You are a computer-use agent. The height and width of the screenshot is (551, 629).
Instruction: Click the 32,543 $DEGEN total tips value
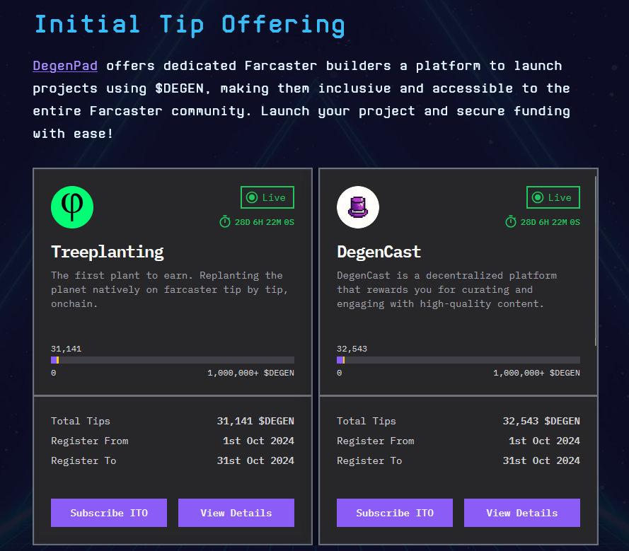(x=541, y=421)
